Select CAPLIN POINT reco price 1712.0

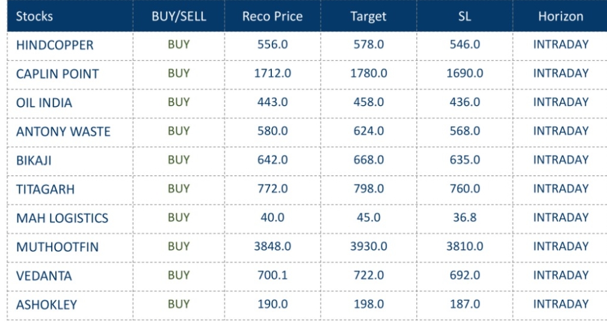[272, 73]
